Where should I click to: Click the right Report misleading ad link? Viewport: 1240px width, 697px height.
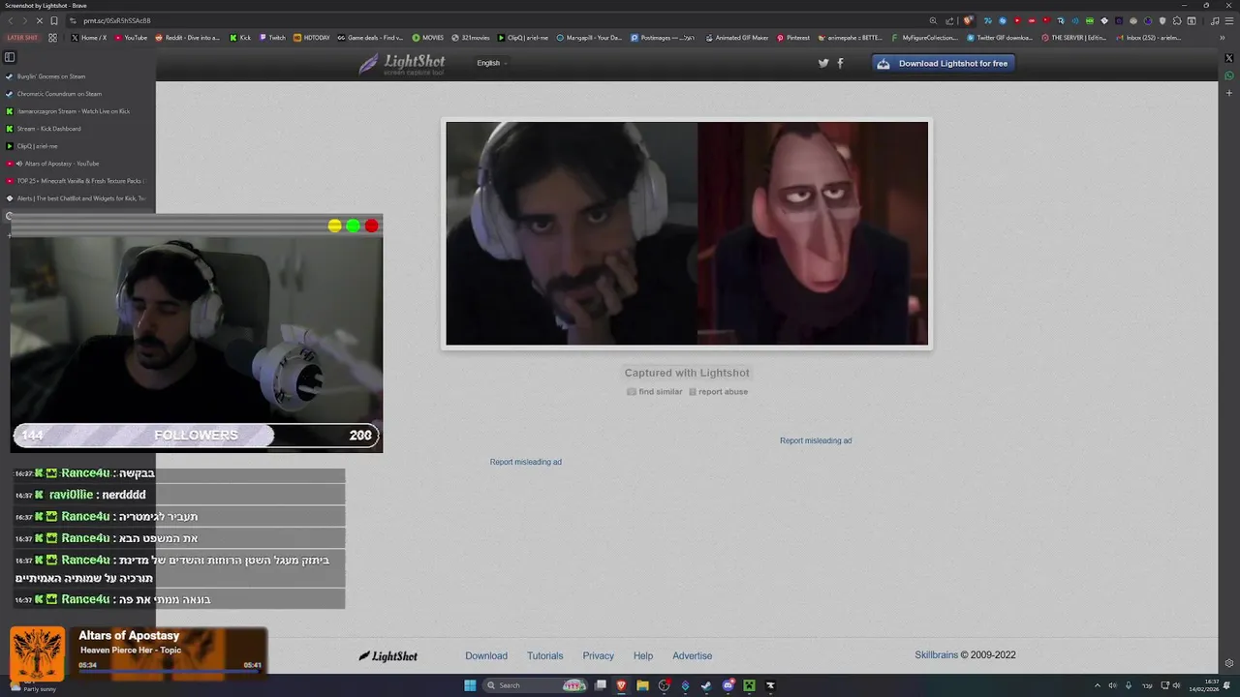pyautogui.click(x=816, y=440)
